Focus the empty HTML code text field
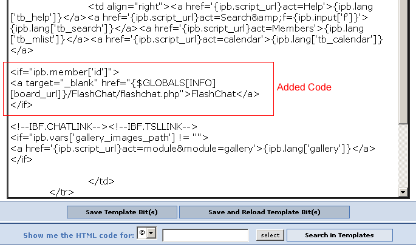Image resolution: width=416 pixels, height=250 pixels. coord(205,235)
